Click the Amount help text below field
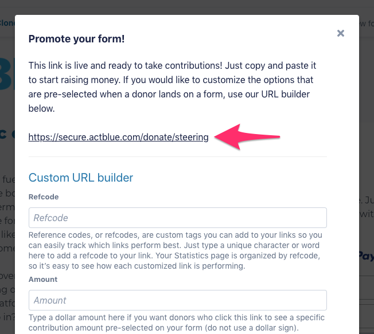Screen dimensions: 374x334 [x=177, y=323]
